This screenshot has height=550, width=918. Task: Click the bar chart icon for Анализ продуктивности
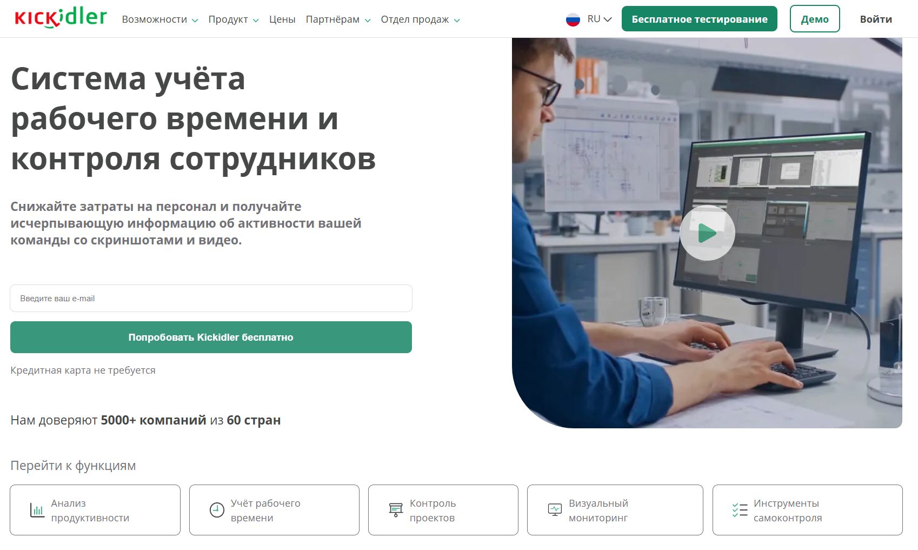(37, 510)
